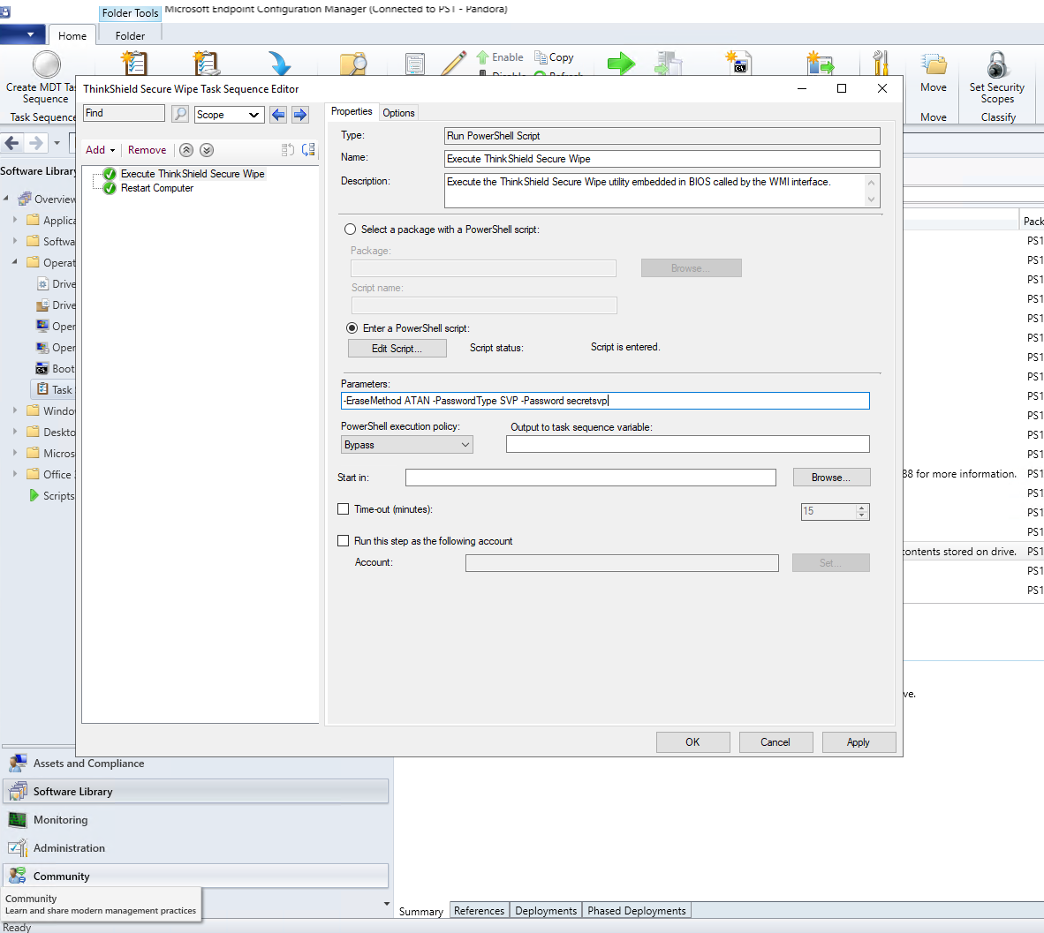Go to previous search result arrow
This screenshot has width=1044, height=933.
click(x=278, y=115)
